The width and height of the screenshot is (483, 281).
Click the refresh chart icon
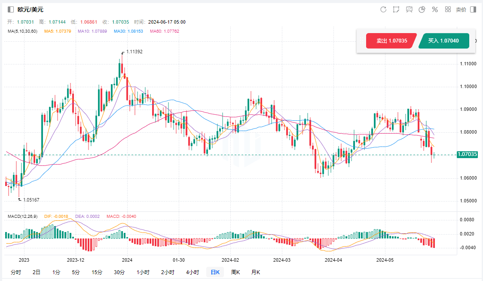coord(383,9)
